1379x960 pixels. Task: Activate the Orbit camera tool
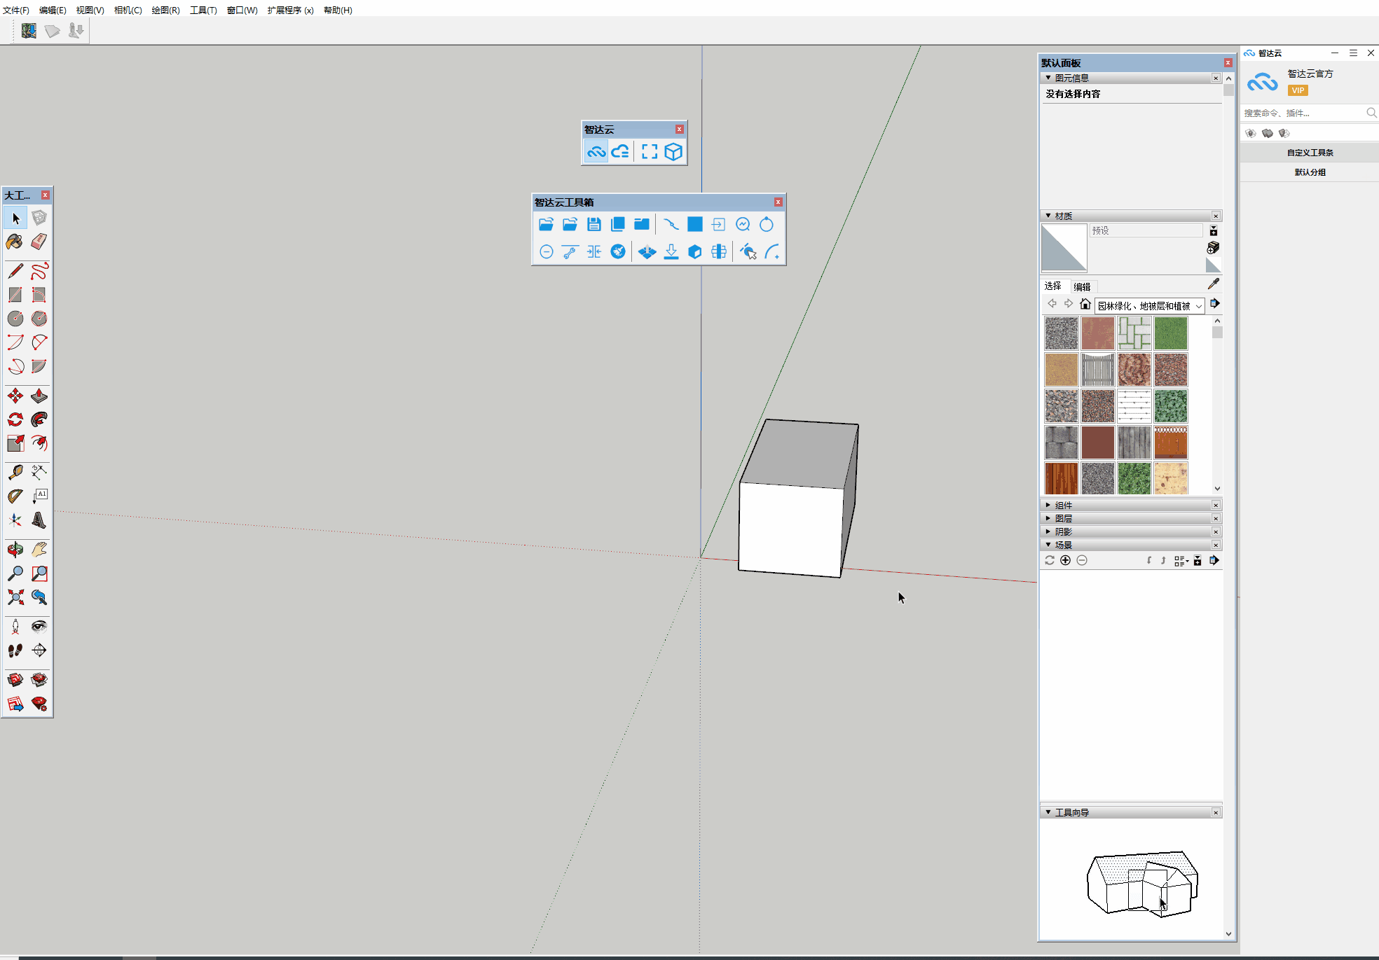[15, 550]
